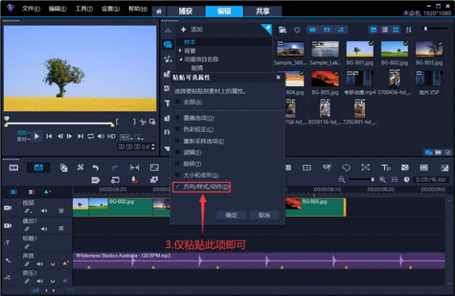Click the GIF creator icon

[x=96, y=180]
